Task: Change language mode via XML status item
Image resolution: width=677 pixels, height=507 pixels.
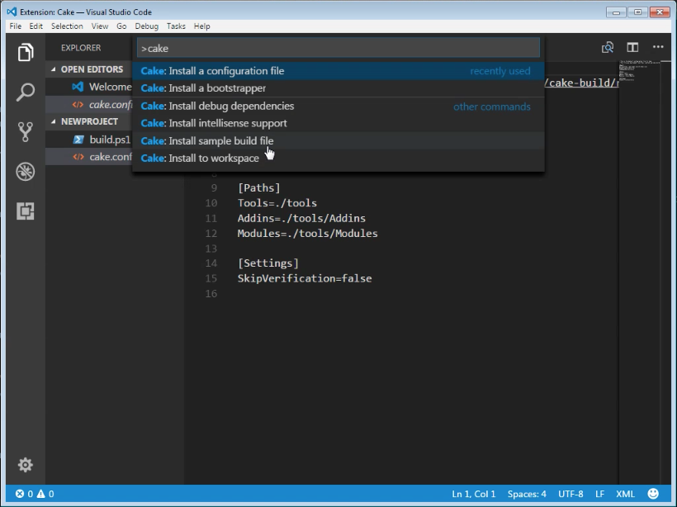Action: [x=625, y=494]
